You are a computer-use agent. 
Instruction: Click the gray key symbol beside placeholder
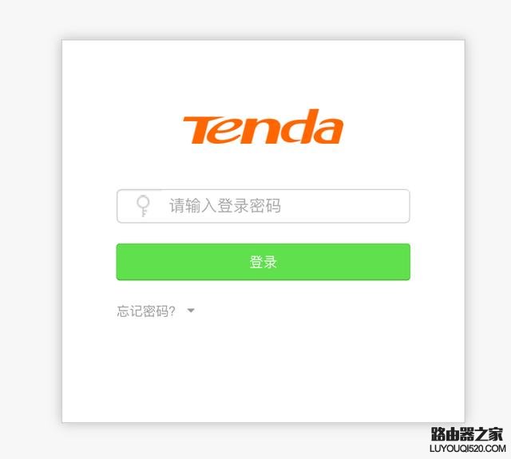(143, 206)
